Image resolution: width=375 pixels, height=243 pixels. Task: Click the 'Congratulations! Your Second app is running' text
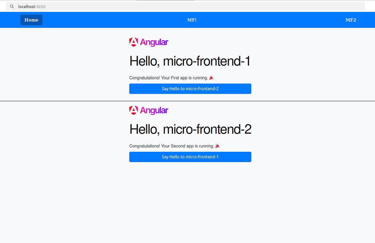tap(171, 146)
